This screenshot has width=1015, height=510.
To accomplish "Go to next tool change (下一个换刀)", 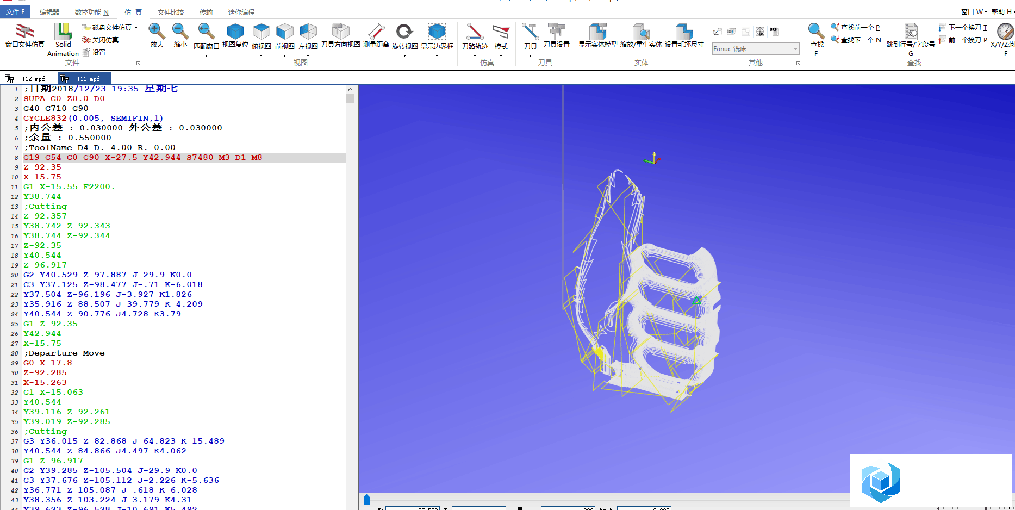I will point(963,27).
